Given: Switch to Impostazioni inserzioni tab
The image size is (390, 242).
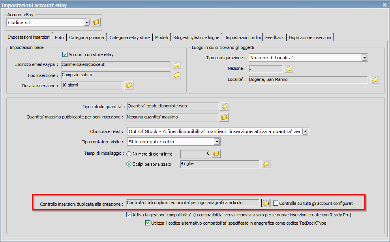Looking at the screenshot, I should [x=29, y=37].
